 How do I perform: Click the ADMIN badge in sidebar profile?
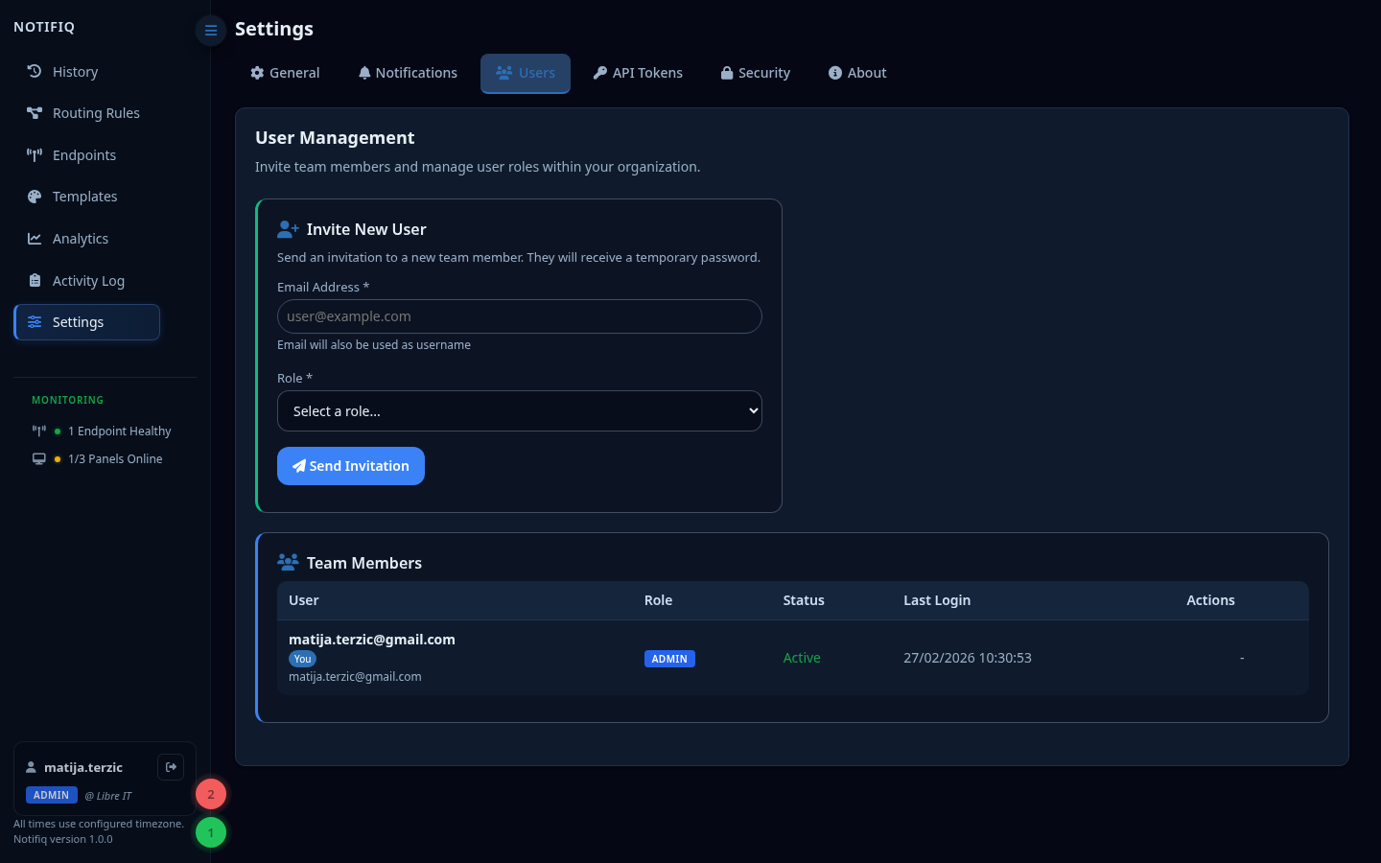[52, 795]
